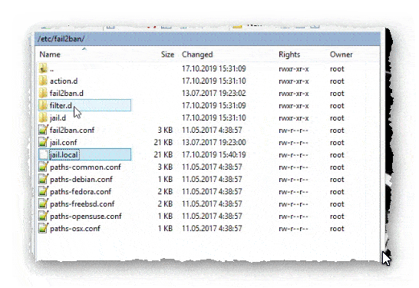Select the paths-debian.conf file name
419x288 pixels.
pos(81,179)
